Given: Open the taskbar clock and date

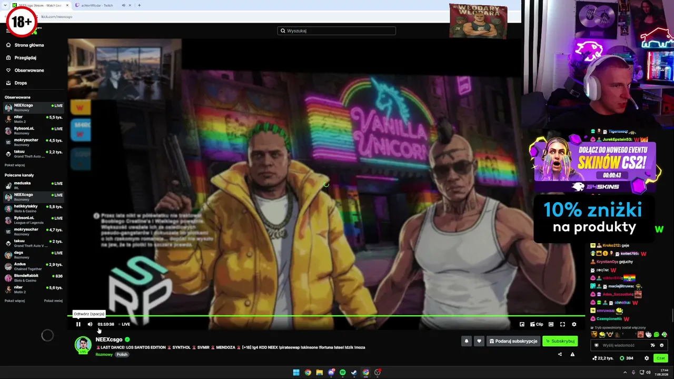Looking at the screenshot, I should 662,373.
